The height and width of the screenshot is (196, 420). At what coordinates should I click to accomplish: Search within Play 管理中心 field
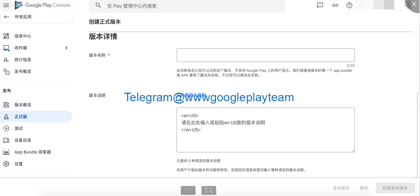187,6
